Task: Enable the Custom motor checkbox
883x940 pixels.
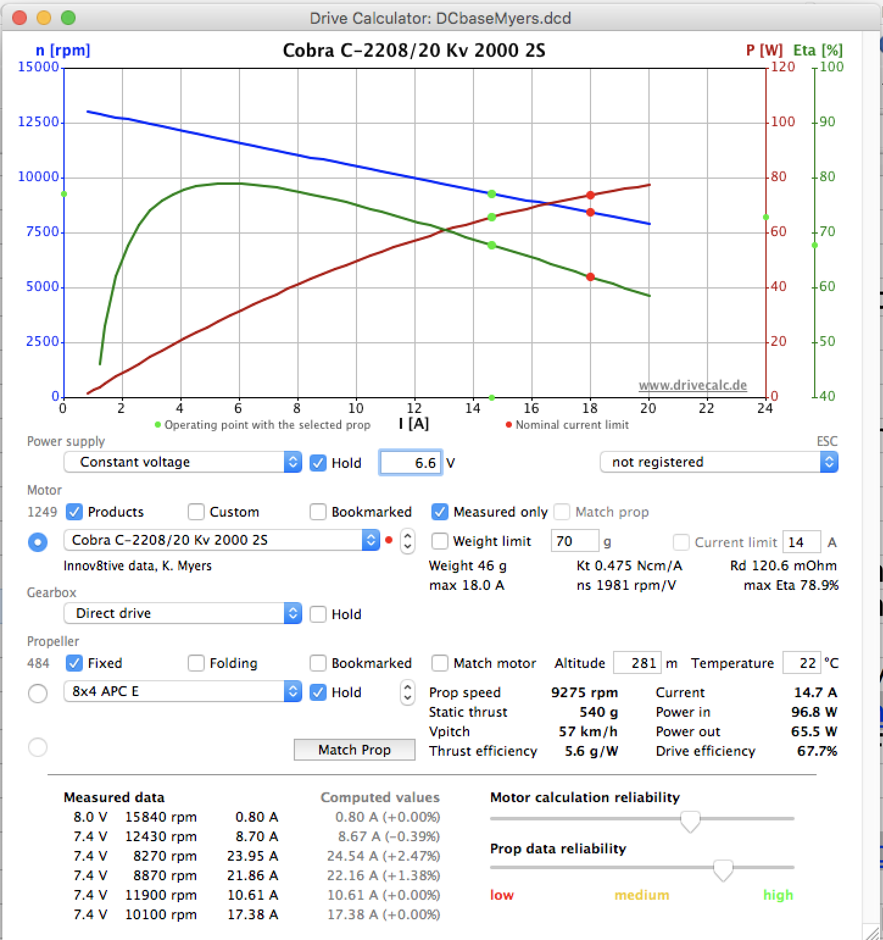Action: pyautogui.click(x=196, y=512)
